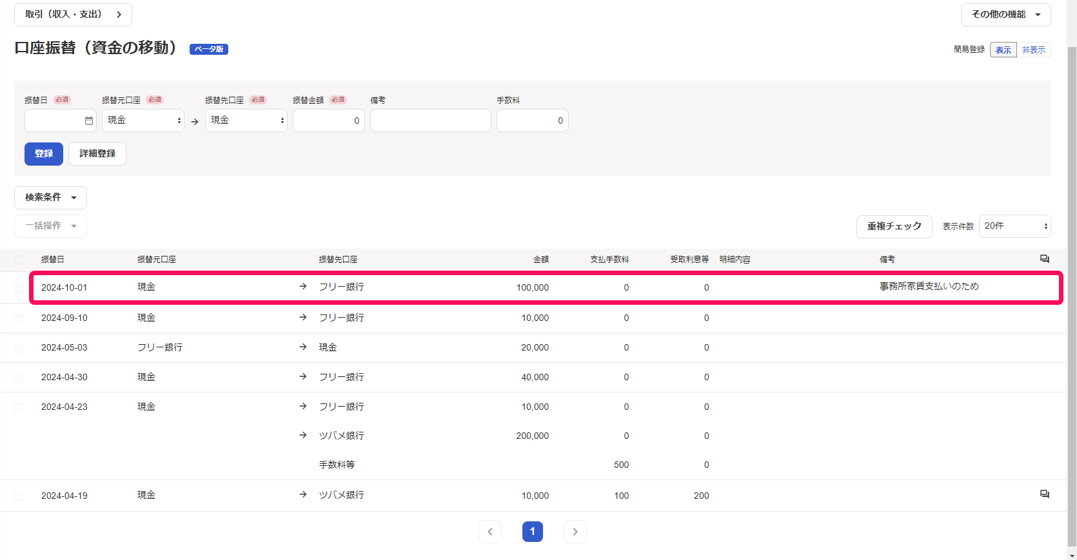Screen dimensions: 1077x560
Task: Focus the 備考 remarks input field
Action: coord(431,121)
